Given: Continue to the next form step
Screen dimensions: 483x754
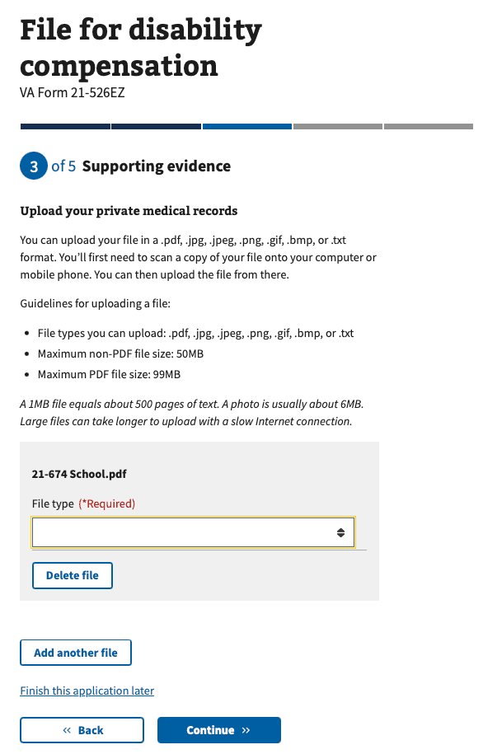Looking at the screenshot, I should coord(218,730).
